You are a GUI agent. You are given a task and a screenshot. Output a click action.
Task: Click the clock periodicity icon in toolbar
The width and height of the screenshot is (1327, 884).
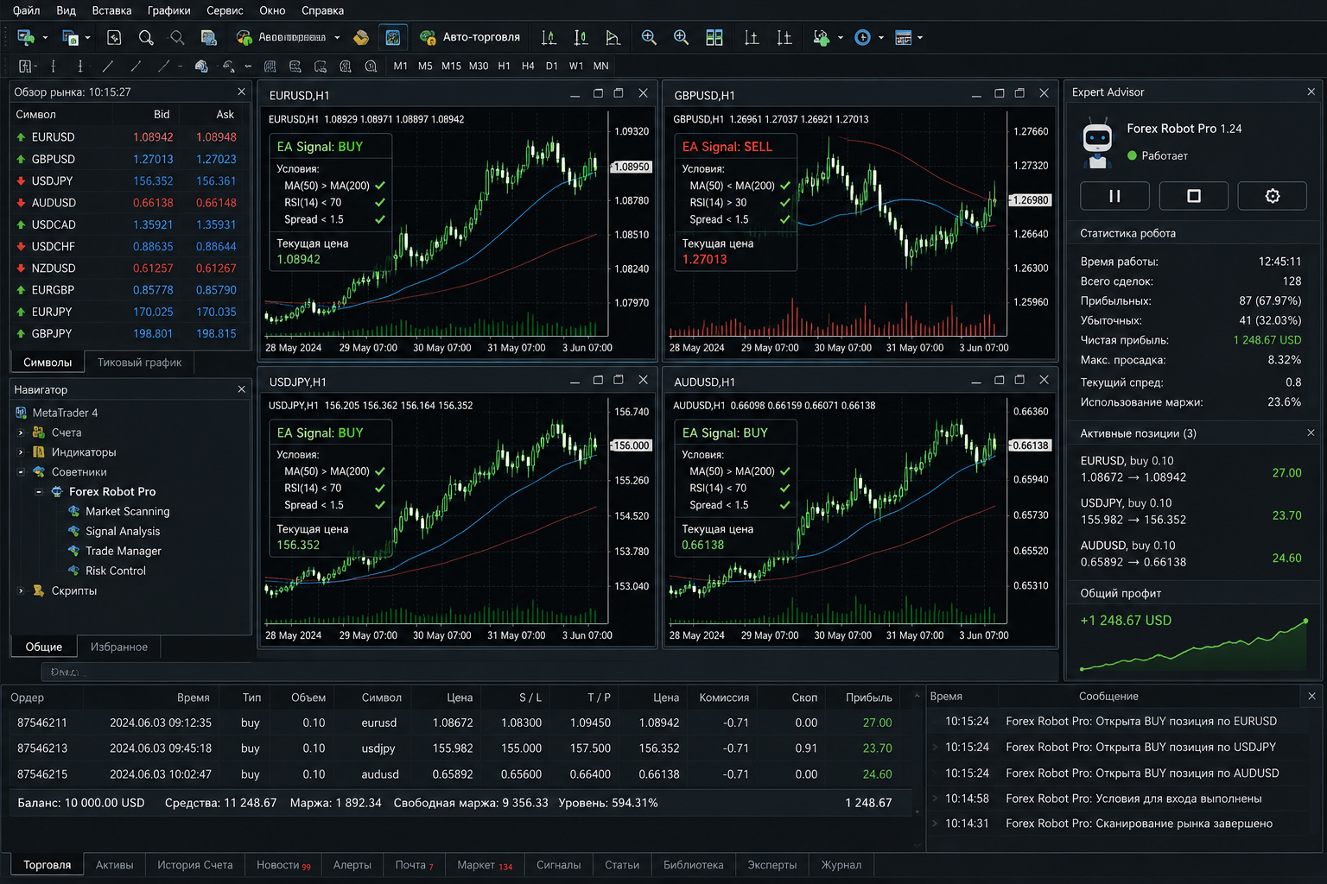[x=862, y=37]
